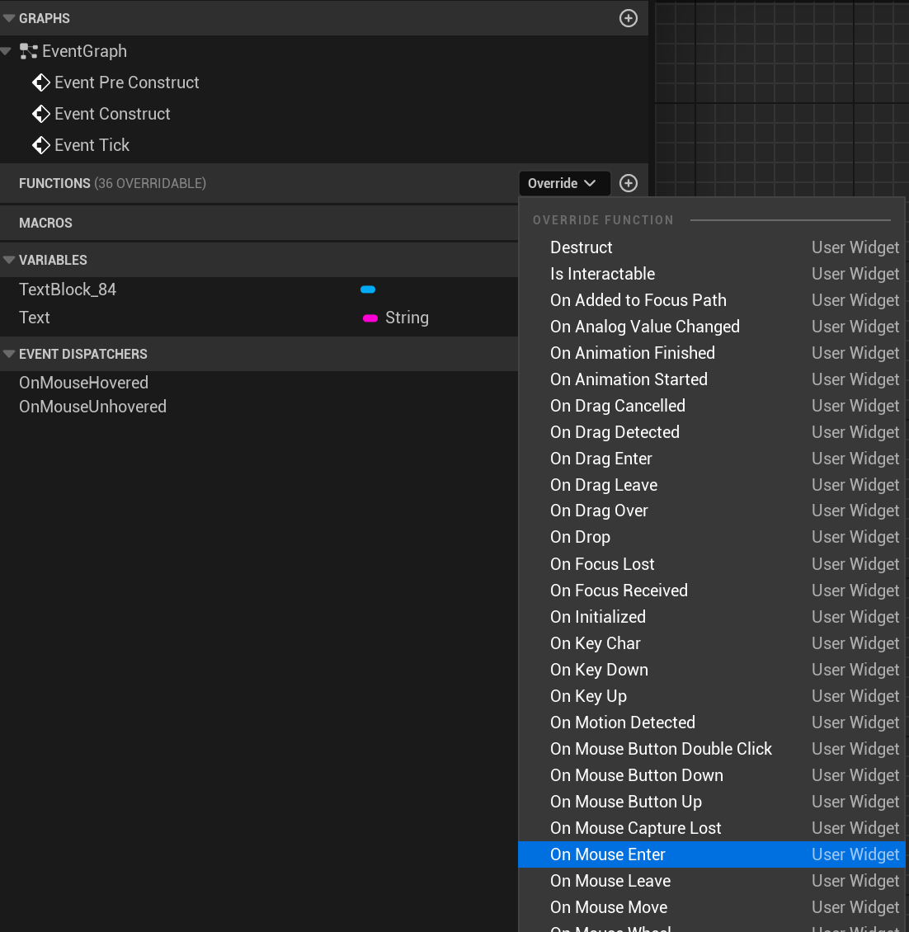Viewport: 909px width, 932px height.
Task: Select Event Pre Construct in graph list
Action: [x=127, y=82]
